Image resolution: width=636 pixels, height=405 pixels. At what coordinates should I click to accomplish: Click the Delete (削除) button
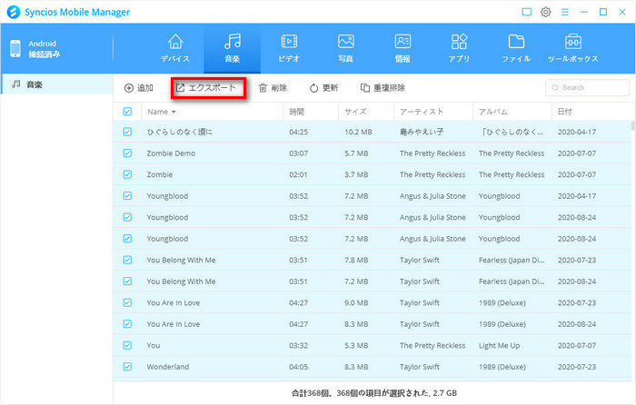coord(273,88)
